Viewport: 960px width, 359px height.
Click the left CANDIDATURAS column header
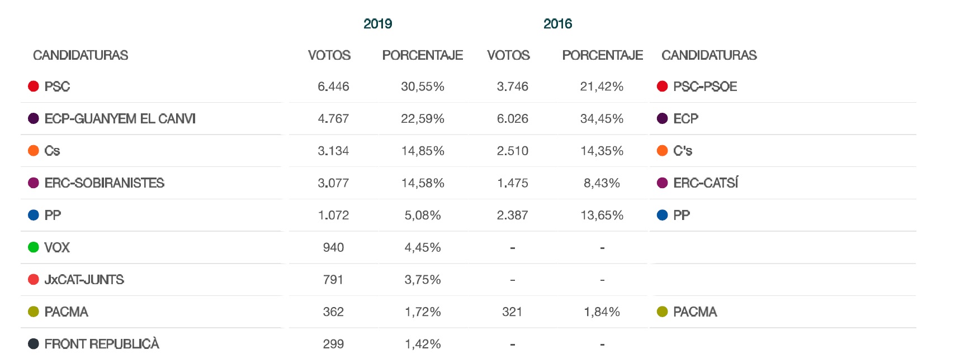[81, 55]
